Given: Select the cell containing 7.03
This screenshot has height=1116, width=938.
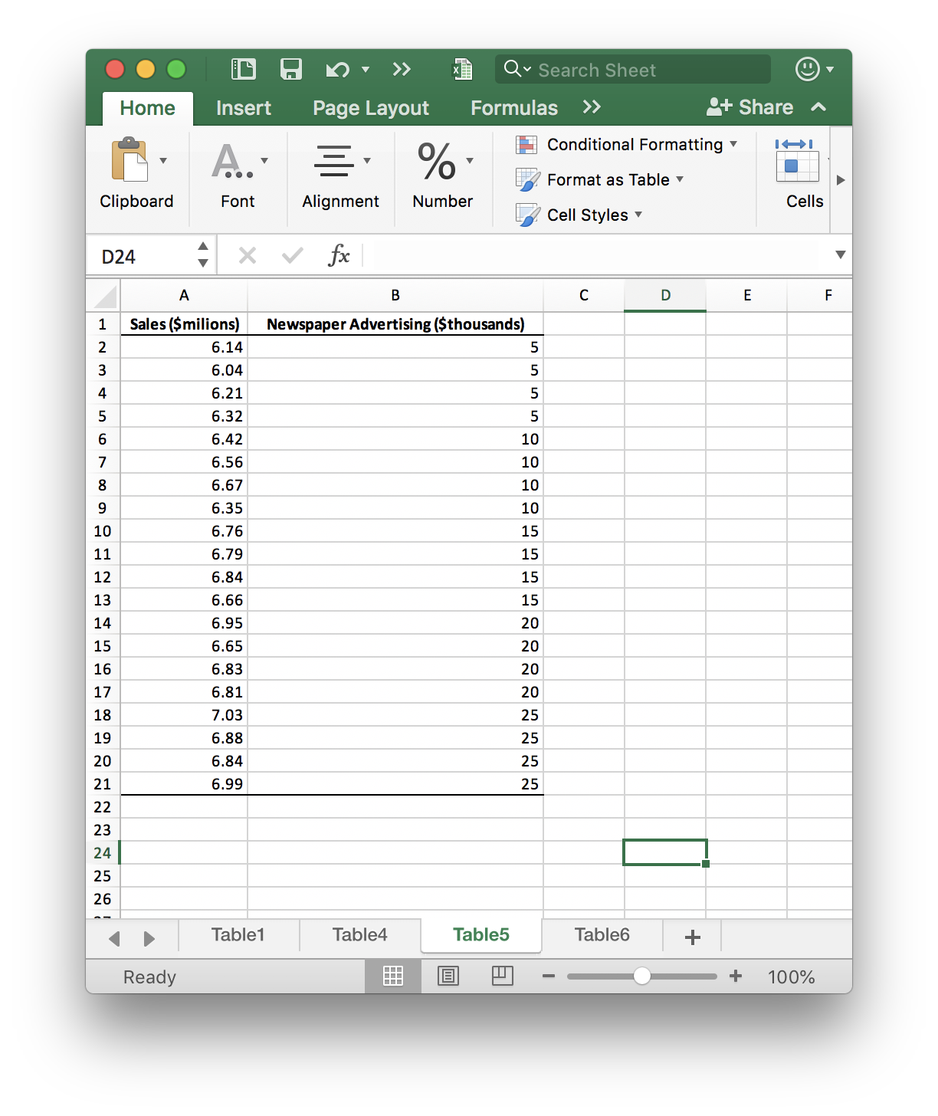Looking at the screenshot, I should (x=184, y=714).
